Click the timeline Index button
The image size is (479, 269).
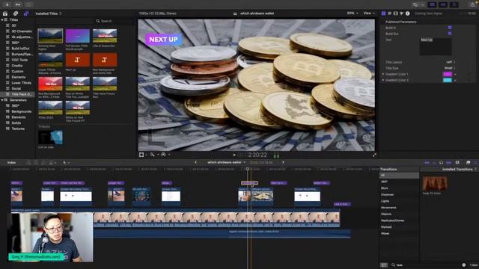[x=12, y=163]
